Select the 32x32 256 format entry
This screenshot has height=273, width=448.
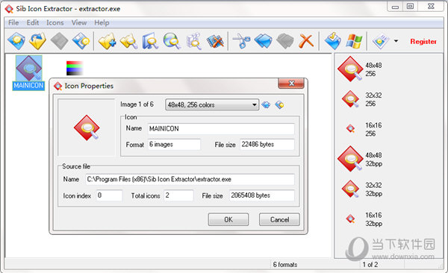tap(361, 99)
